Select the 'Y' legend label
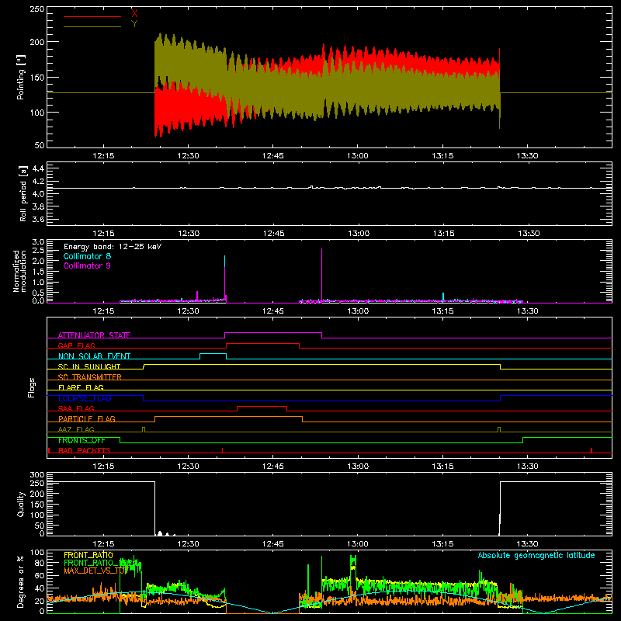621x621 pixels. click(x=134, y=24)
